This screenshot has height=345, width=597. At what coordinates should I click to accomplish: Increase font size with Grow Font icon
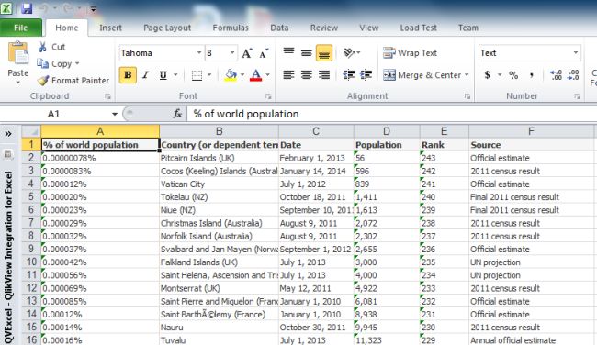click(x=247, y=53)
